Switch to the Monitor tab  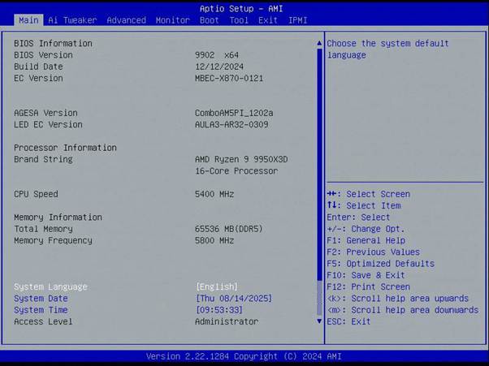click(x=173, y=20)
